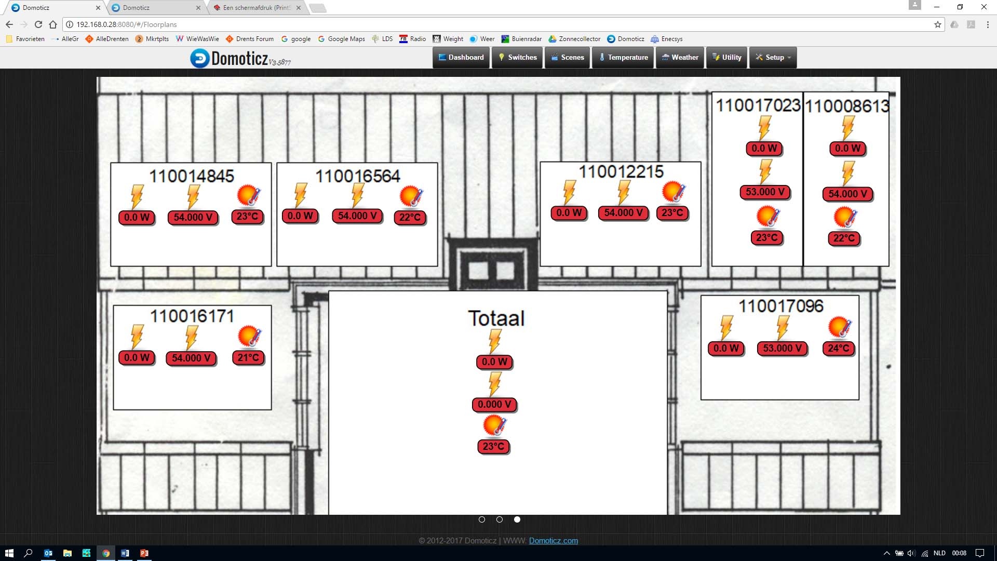Click the lightning icon above Totaal 0.0 W
Image resolution: width=997 pixels, height=561 pixels.
[x=495, y=341]
